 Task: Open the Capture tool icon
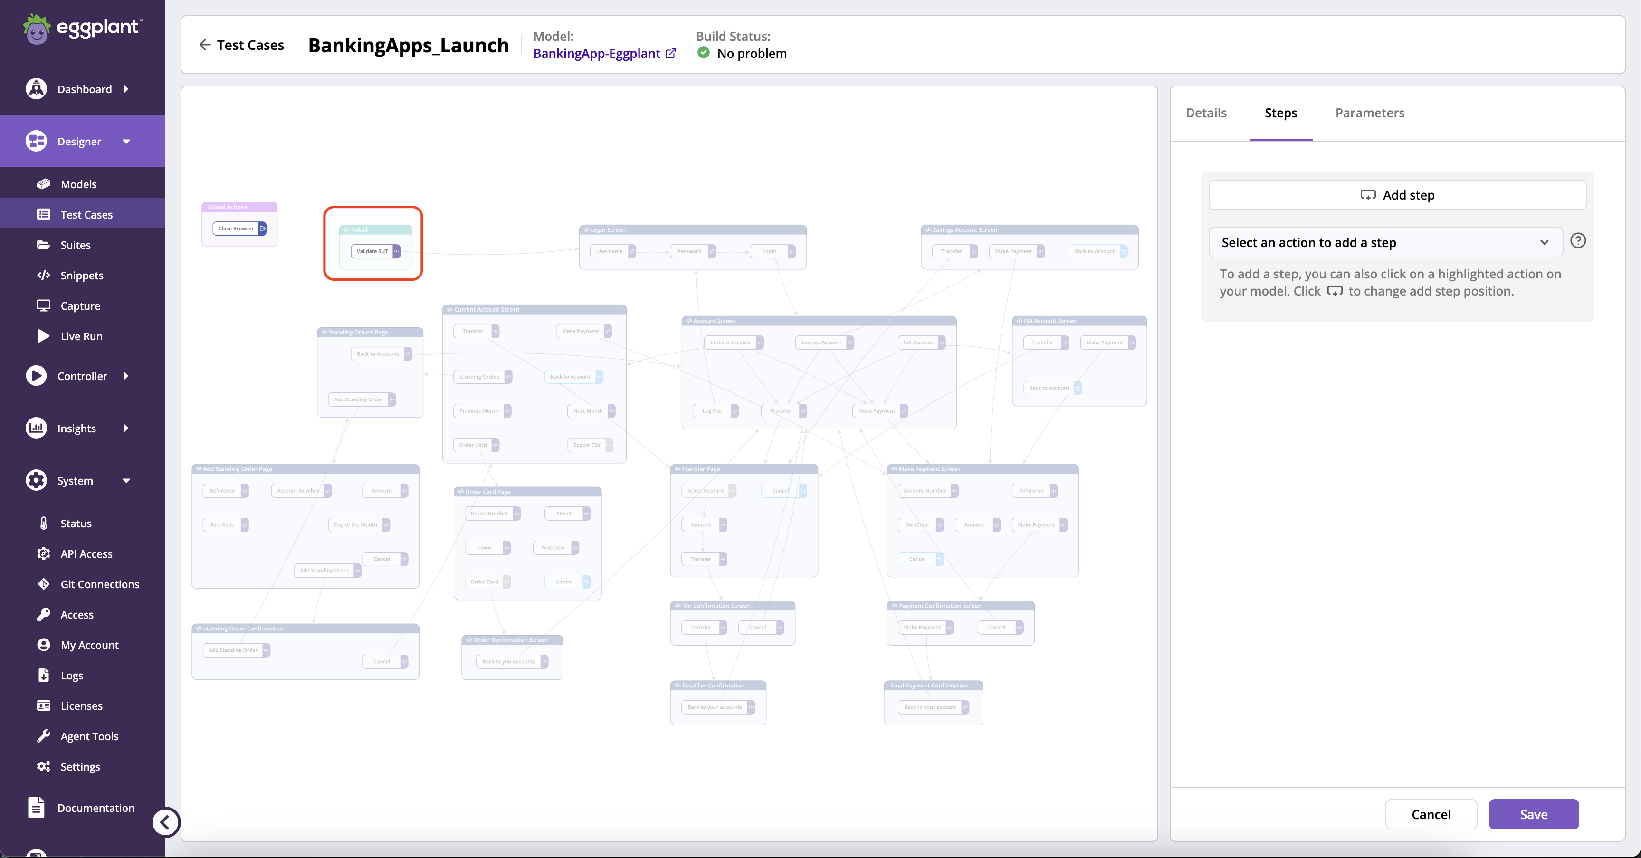click(42, 305)
